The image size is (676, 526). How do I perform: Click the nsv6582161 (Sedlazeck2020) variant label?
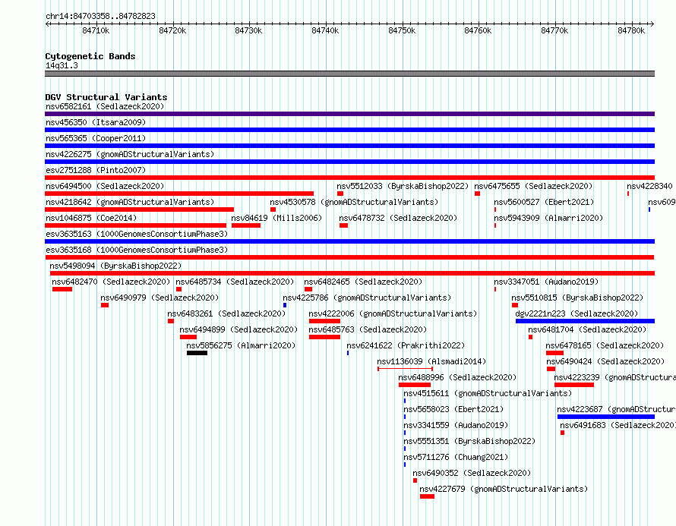coord(105,106)
